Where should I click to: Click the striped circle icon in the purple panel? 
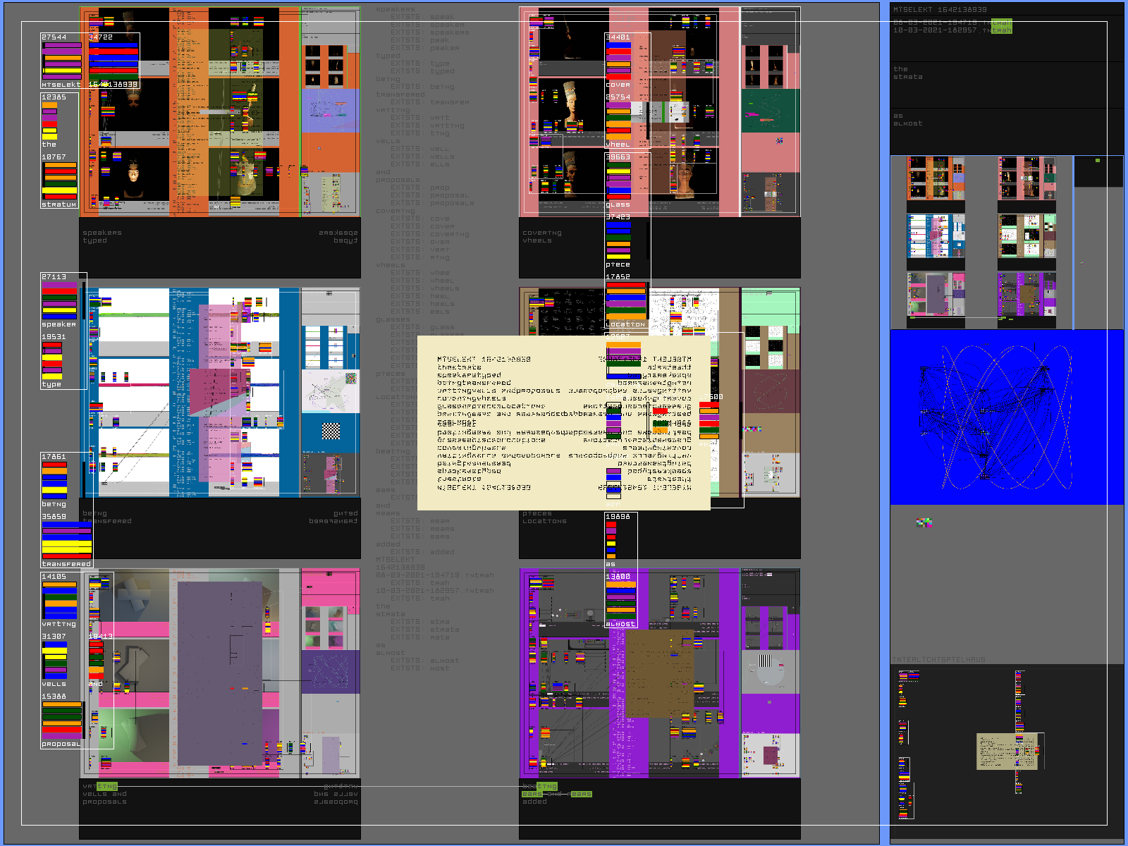[765, 661]
